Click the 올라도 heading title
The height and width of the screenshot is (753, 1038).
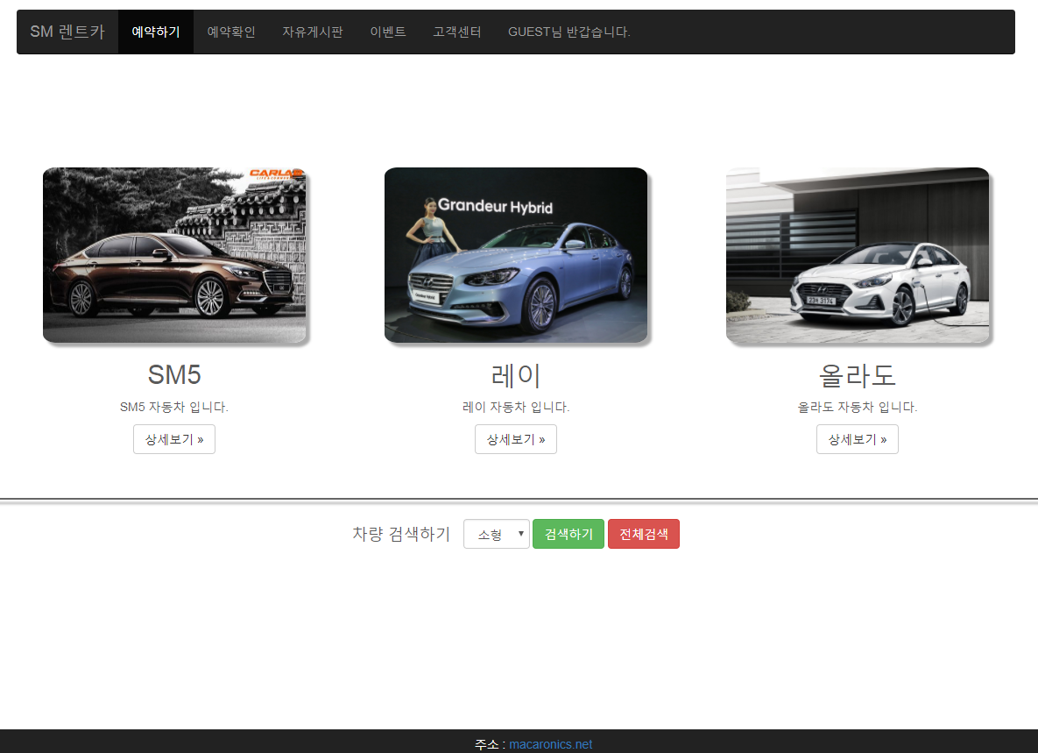click(x=858, y=375)
